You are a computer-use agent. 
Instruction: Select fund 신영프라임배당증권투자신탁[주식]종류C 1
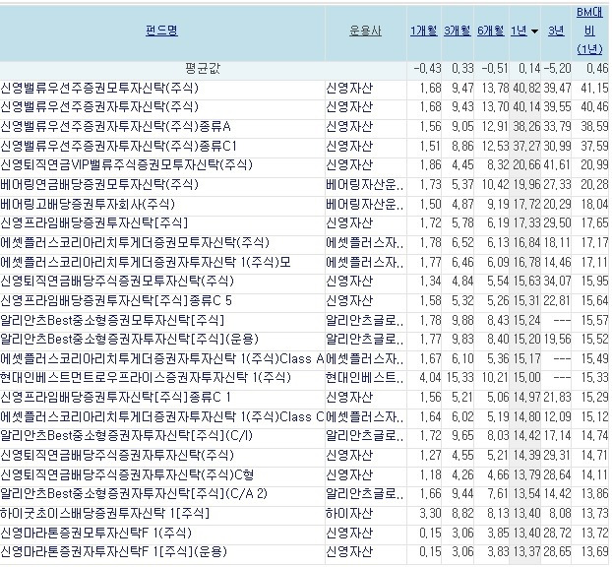pos(115,398)
